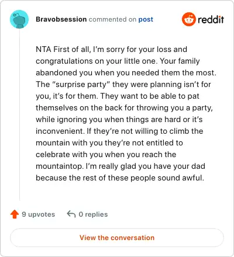
Task: Collapse comment via the vertical thread line
Action: point(19,115)
